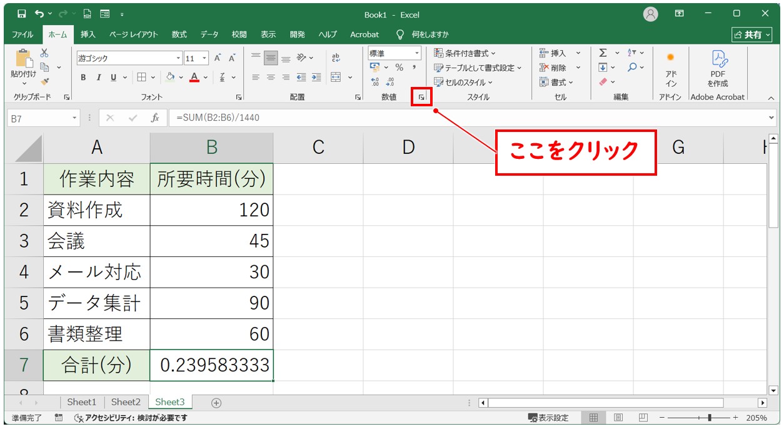Toggle bottom vertical alignment
The height and width of the screenshot is (429, 784).
[286, 58]
